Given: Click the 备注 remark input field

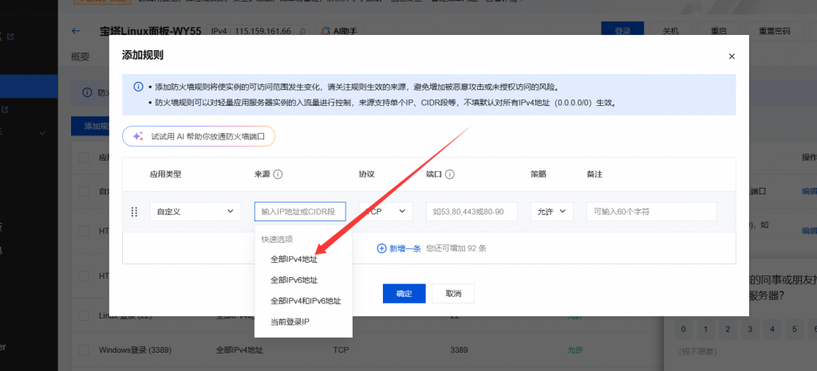Looking at the screenshot, I should tap(652, 212).
